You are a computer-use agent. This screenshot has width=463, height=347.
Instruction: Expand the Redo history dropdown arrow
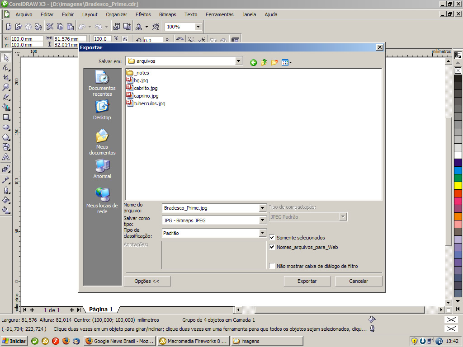pos(106,27)
